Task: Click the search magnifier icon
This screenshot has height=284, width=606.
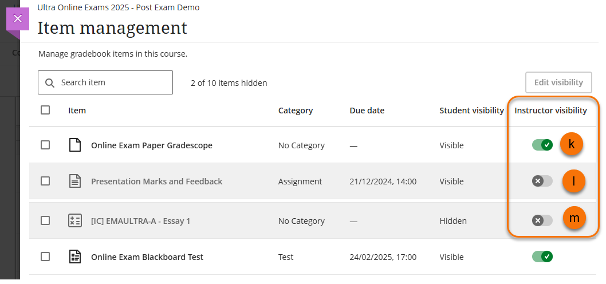Action: click(50, 82)
